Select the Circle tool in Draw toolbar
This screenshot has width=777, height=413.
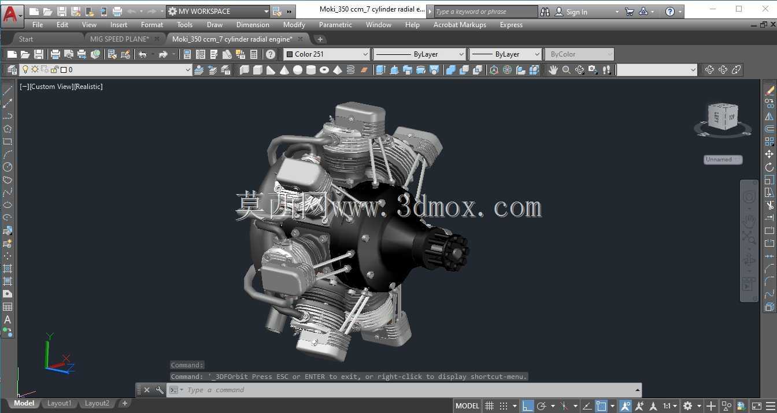point(8,167)
